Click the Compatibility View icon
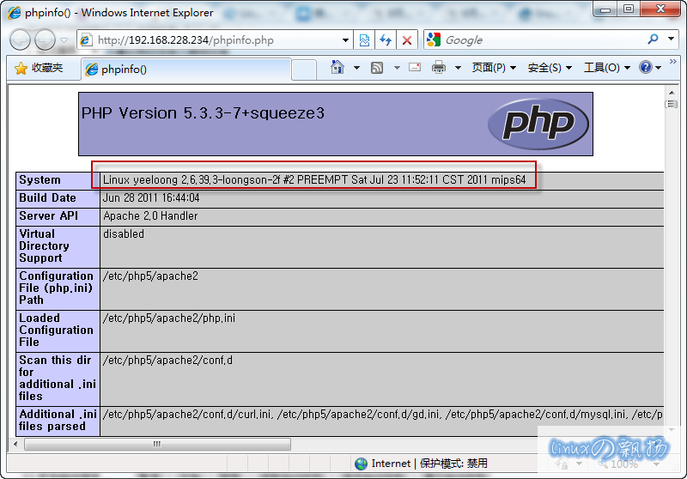 click(365, 40)
